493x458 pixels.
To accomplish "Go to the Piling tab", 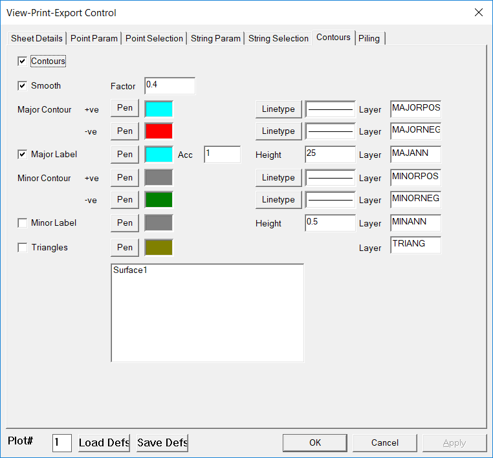I will (369, 39).
